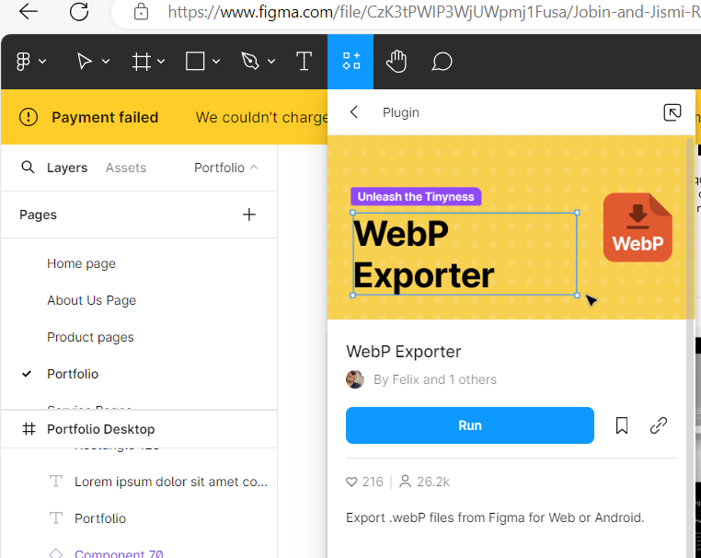The height and width of the screenshot is (558, 701).
Task: Open the Resources plugins tool
Action: tap(350, 62)
